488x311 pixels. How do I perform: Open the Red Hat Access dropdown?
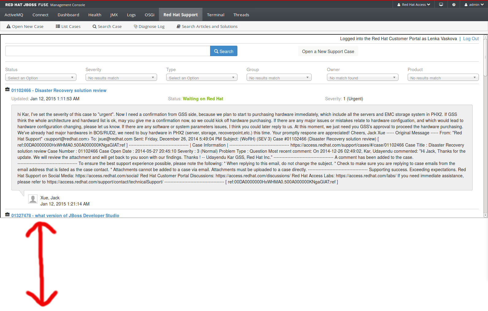[x=414, y=5]
